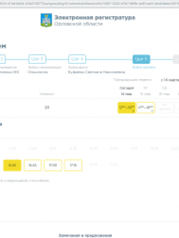Choose the filled yellow appointment time slot
Viewport: 179px width, 238px height.
(x=12, y=165)
